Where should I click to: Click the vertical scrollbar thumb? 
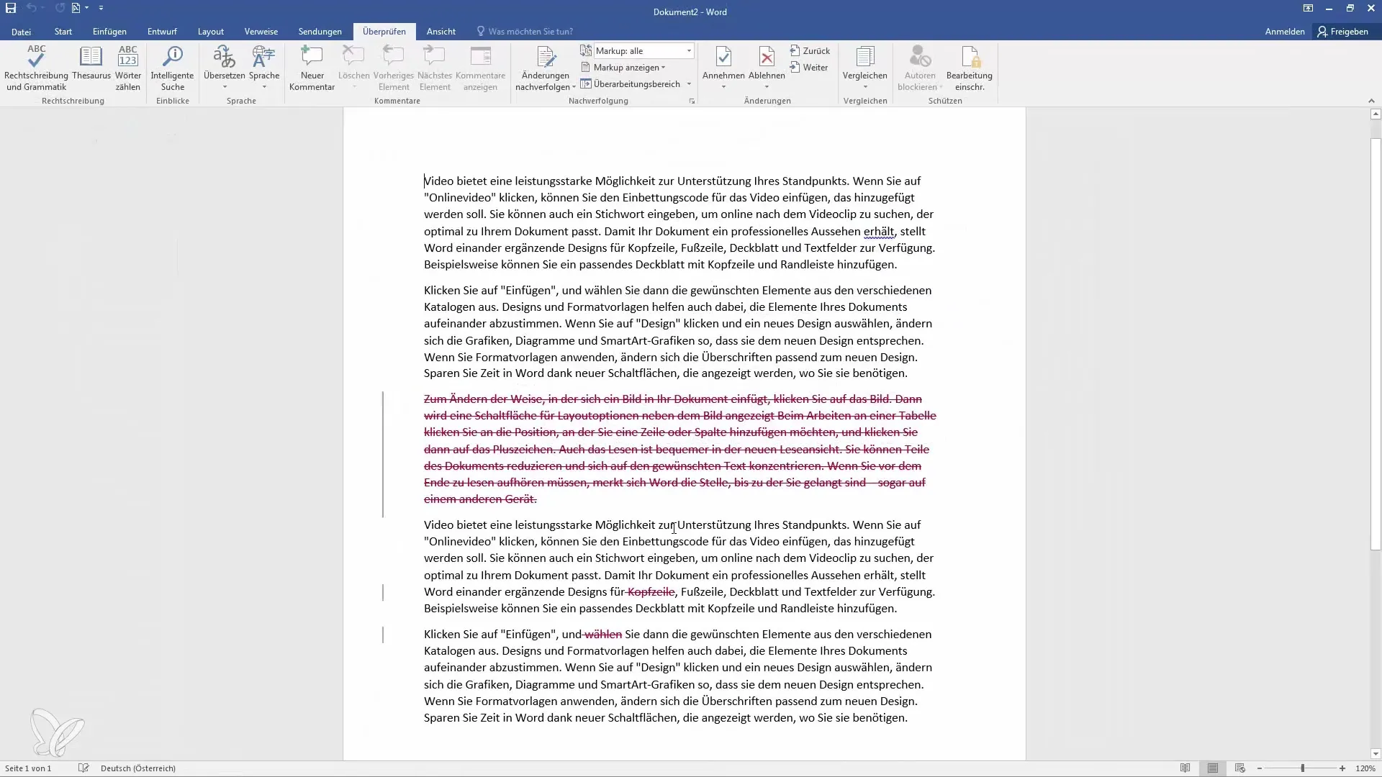pyautogui.click(x=1376, y=344)
